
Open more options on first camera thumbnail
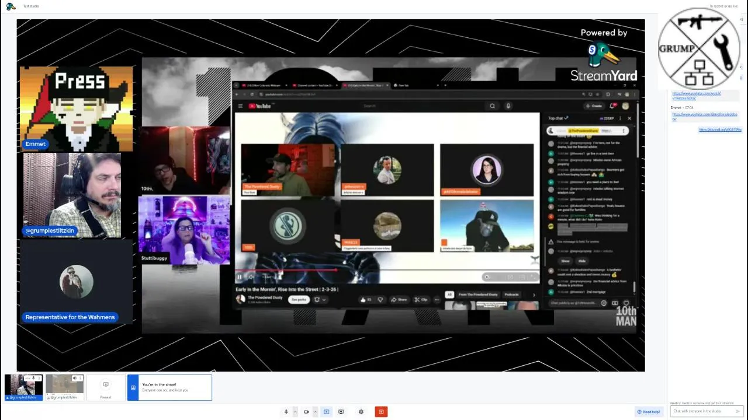[39, 378]
